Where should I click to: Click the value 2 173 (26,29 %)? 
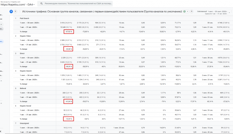[x=83, y=23]
